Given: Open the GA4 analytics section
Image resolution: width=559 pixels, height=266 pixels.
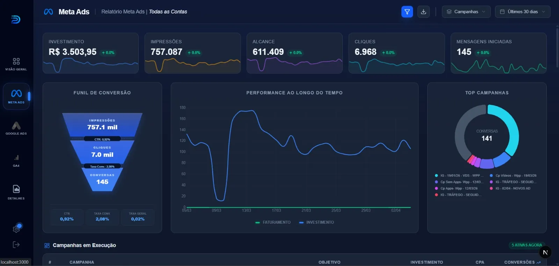Looking at the screenshot, I should click(16, 161).
